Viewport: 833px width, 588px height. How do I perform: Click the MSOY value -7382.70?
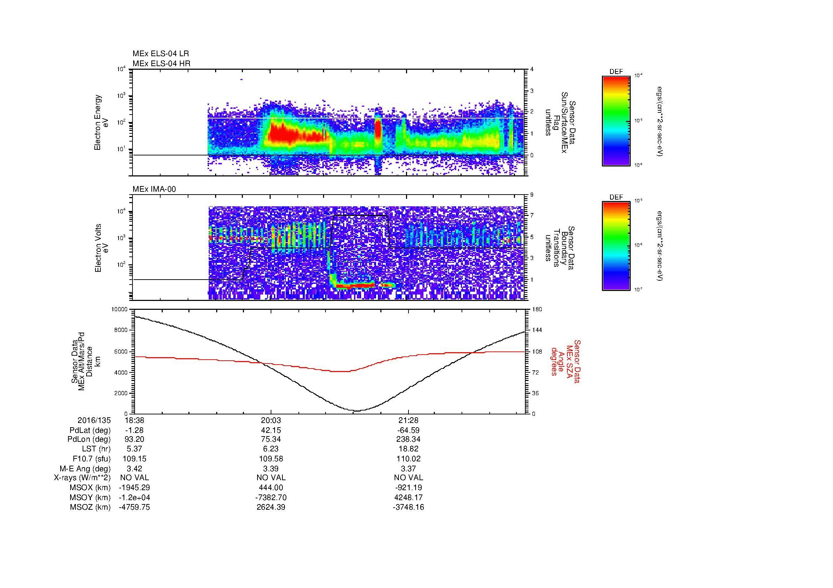271,497
